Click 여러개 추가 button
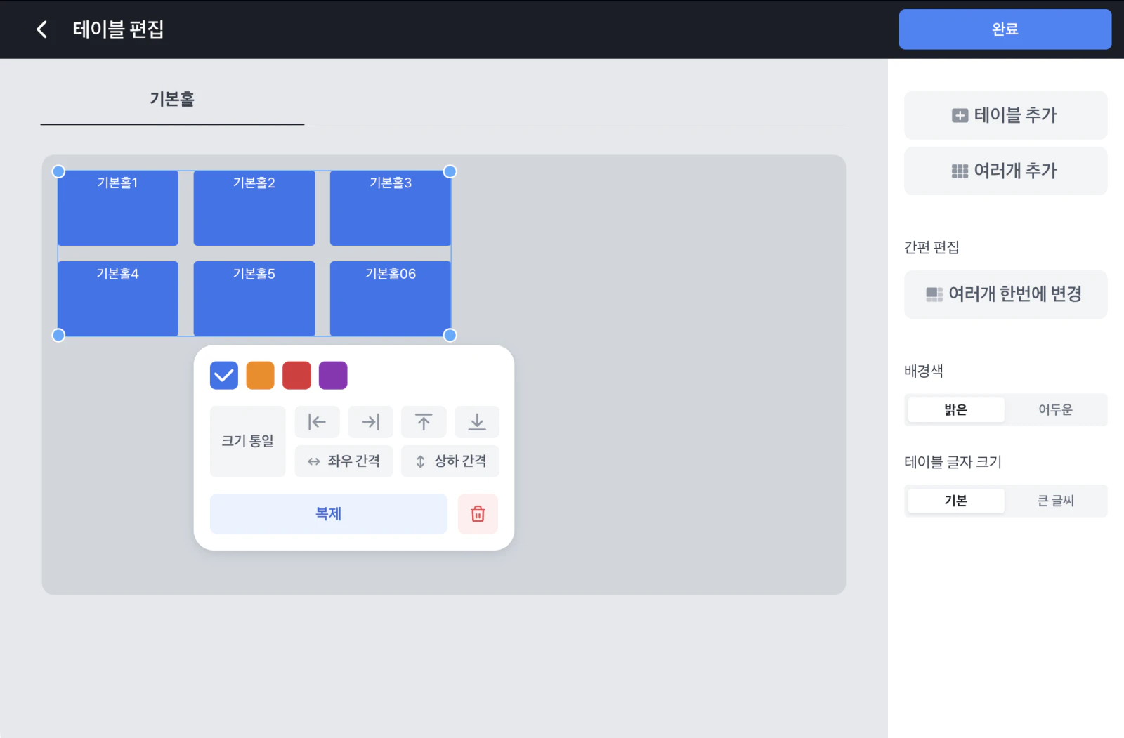The width and height of the screenshot is (1124, 738). coord(1005,171)
